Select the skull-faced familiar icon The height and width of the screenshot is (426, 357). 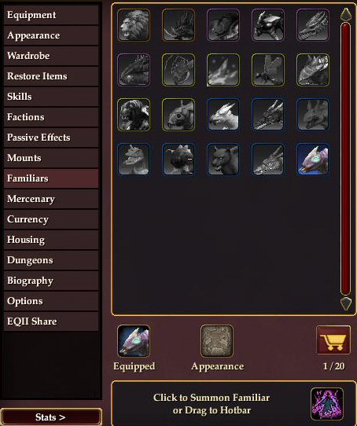pos(178,115)
